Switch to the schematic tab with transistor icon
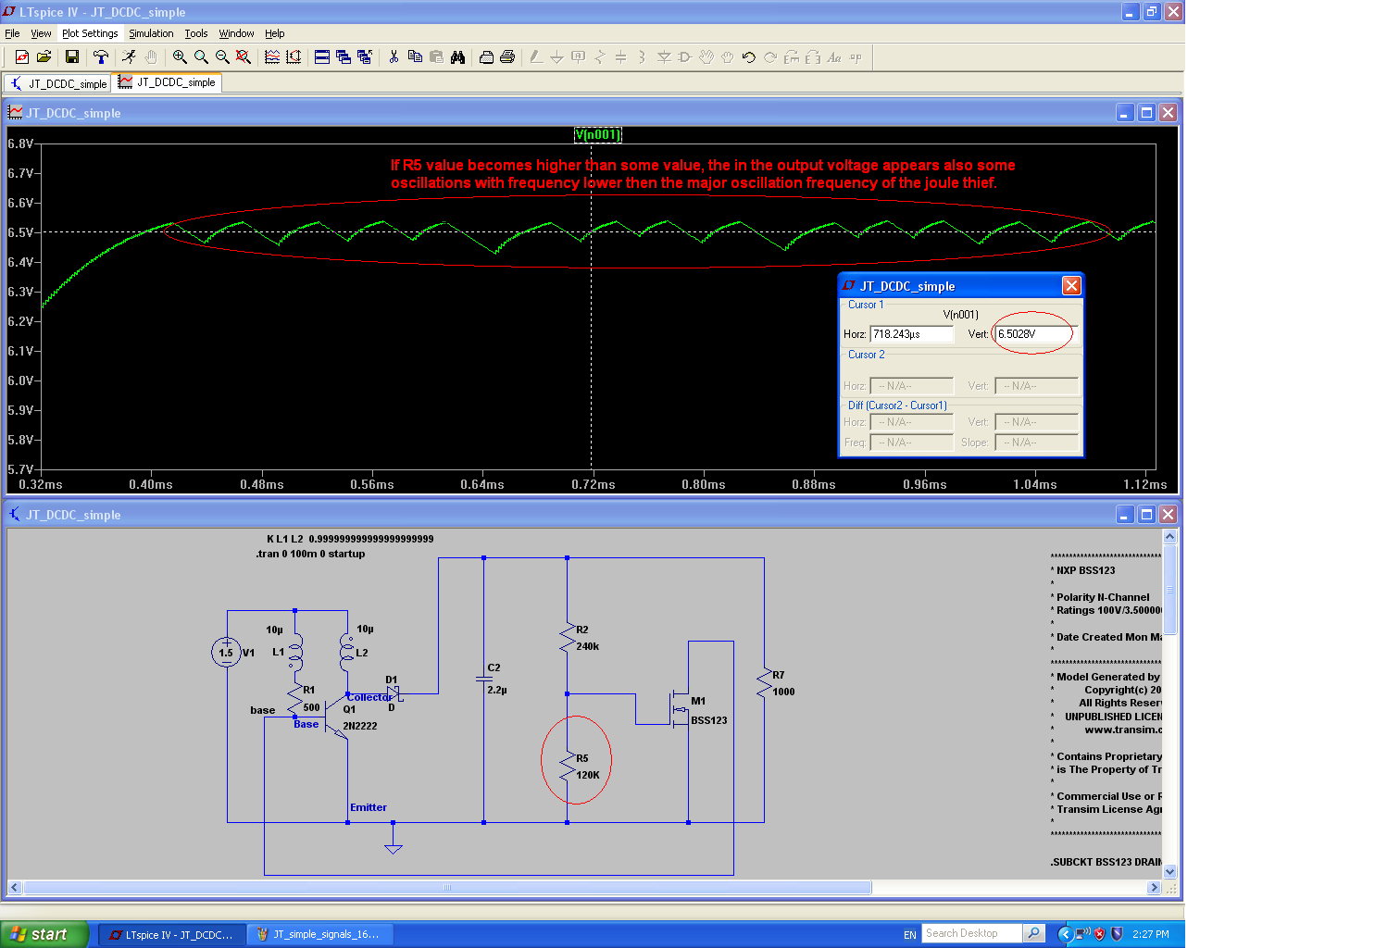Image resolution: width=1375 pixels, height=948 pixels. pyautogui.click(x=57, y=83)
